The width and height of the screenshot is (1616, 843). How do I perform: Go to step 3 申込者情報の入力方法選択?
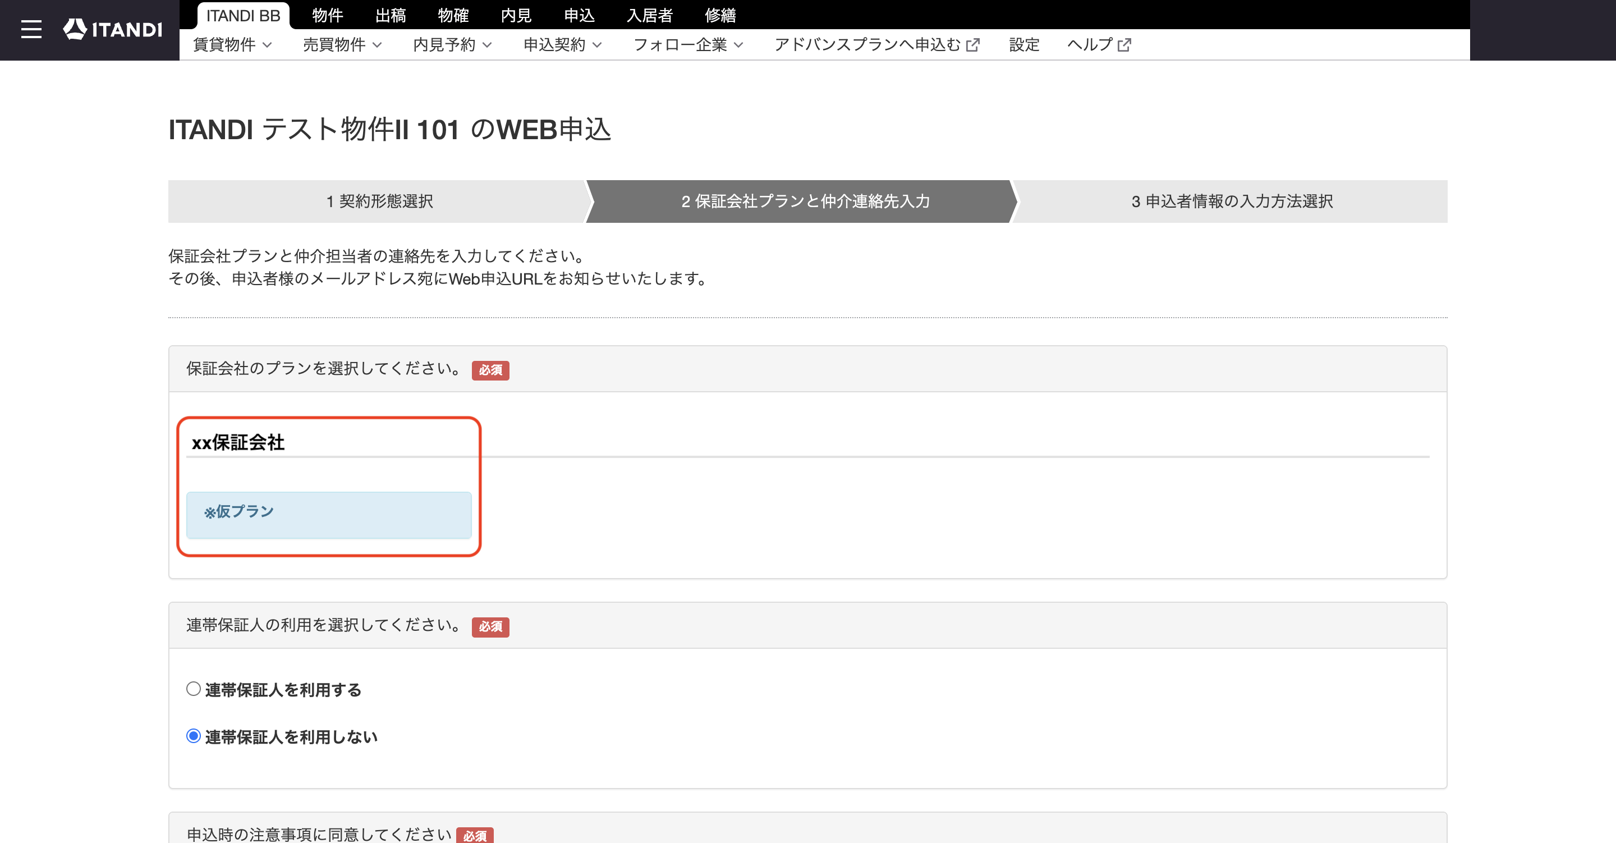point(1232,201)
